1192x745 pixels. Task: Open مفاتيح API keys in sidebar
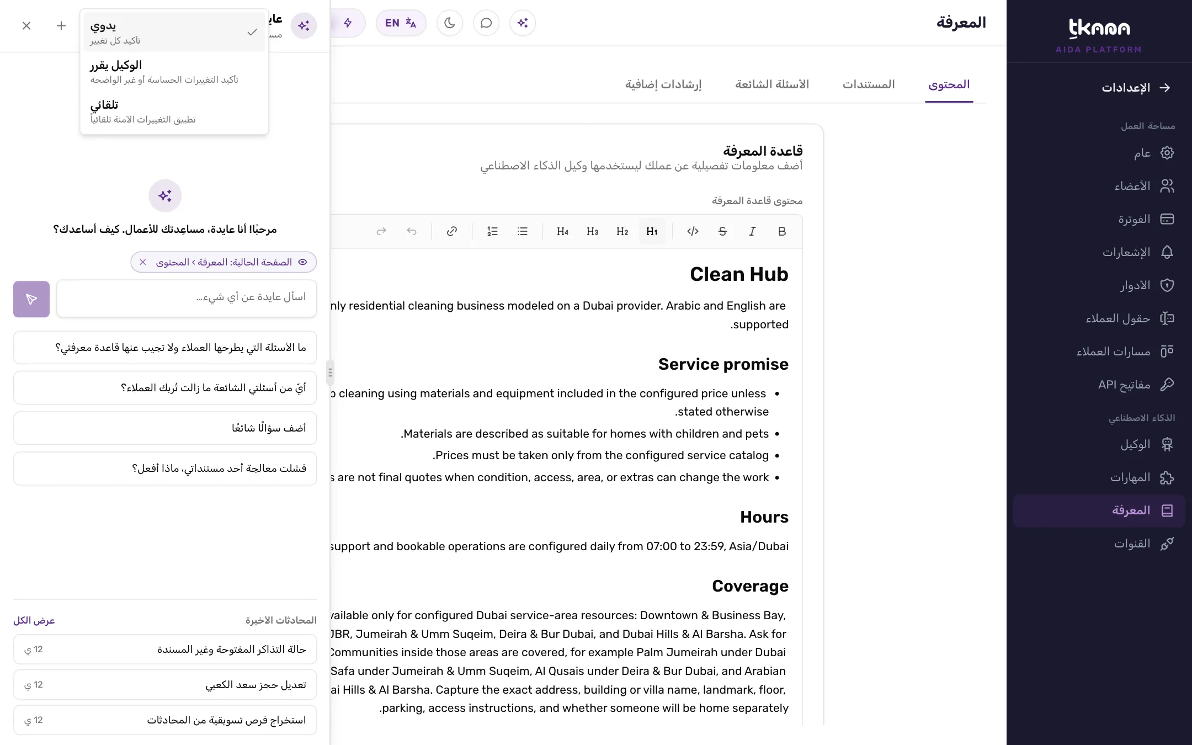pyautogui.click(x=1099, y=385)
